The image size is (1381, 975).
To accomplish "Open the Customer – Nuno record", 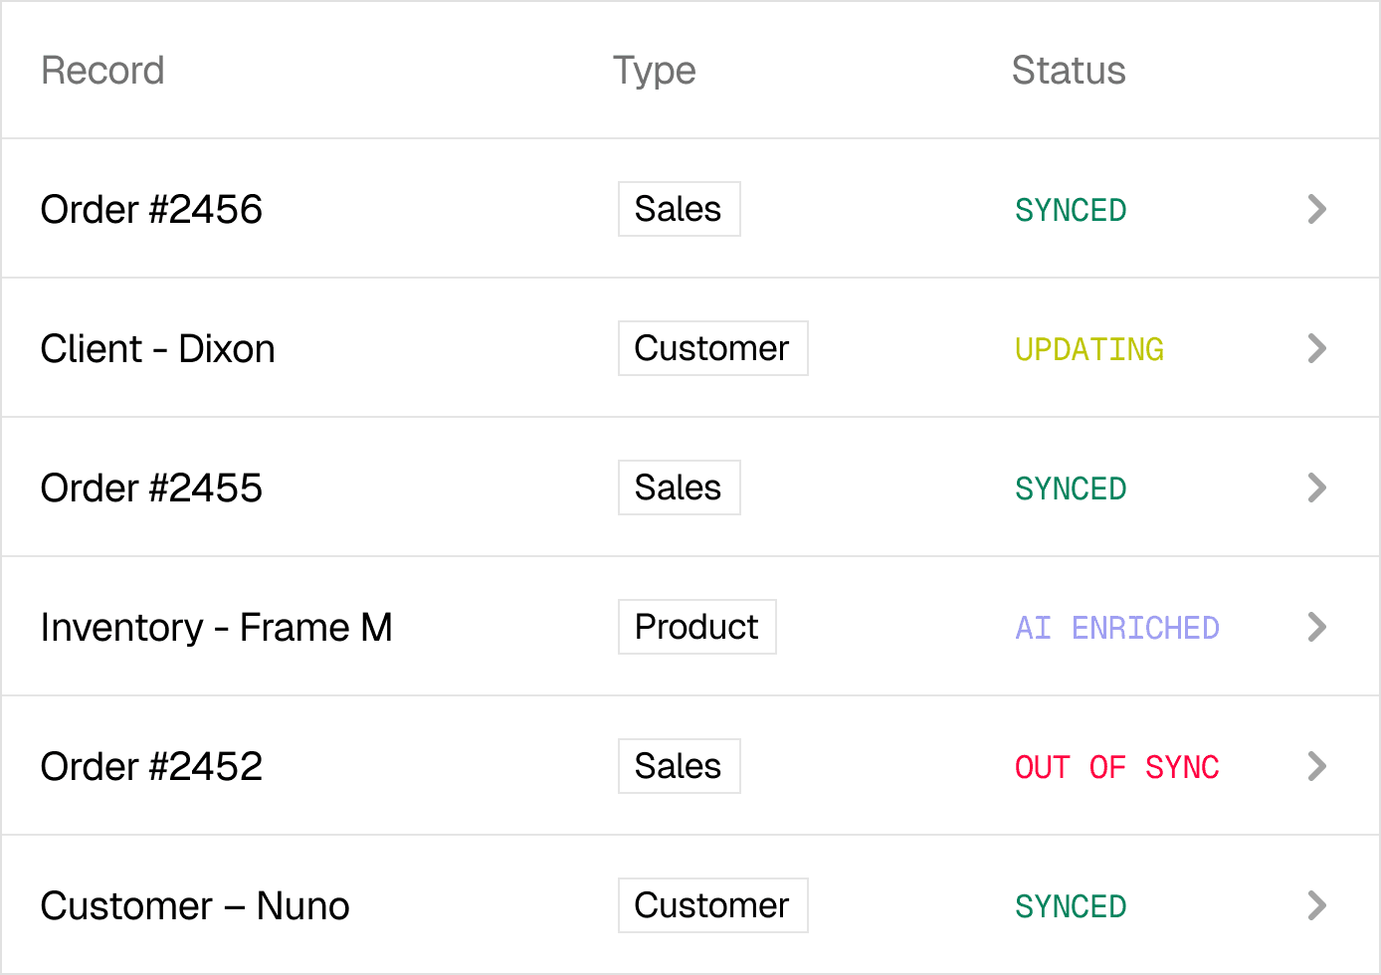I will pyautogui.click(x=195, y=905).
